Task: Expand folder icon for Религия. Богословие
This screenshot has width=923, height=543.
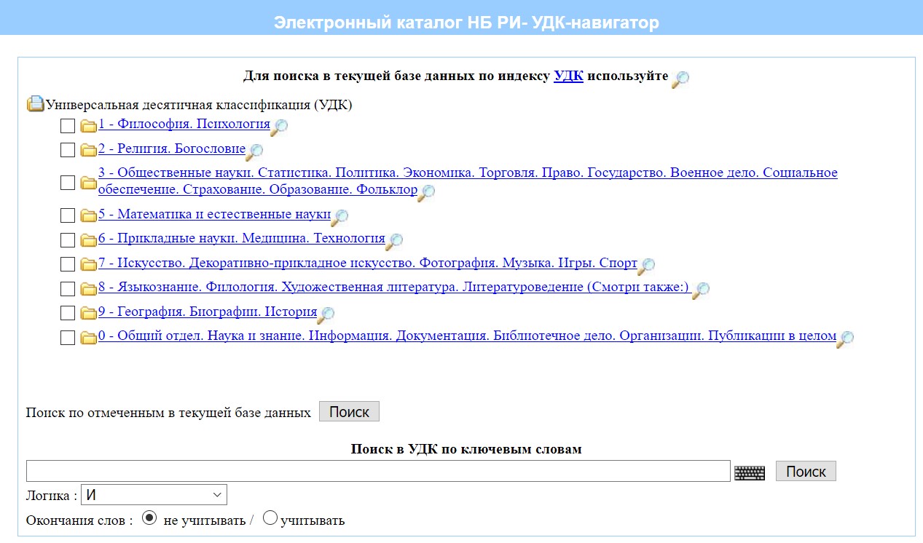Action: pos(88,151)
